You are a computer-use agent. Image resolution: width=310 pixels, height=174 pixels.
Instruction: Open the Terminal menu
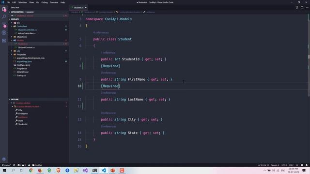tap(54, 2)
